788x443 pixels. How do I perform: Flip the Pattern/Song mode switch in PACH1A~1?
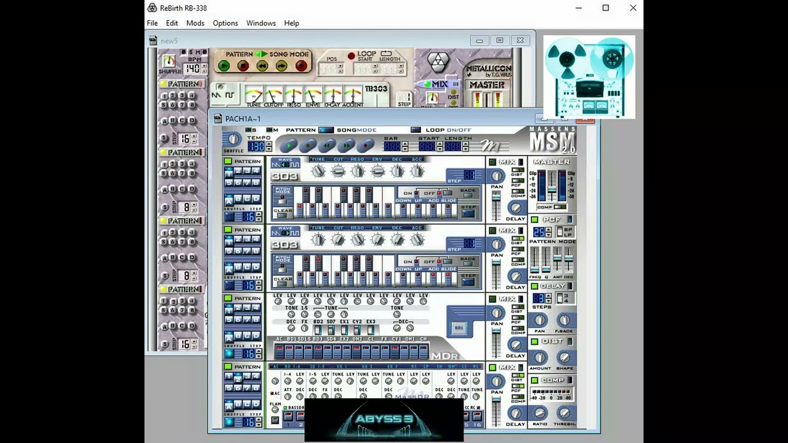[x=326, y=130]
